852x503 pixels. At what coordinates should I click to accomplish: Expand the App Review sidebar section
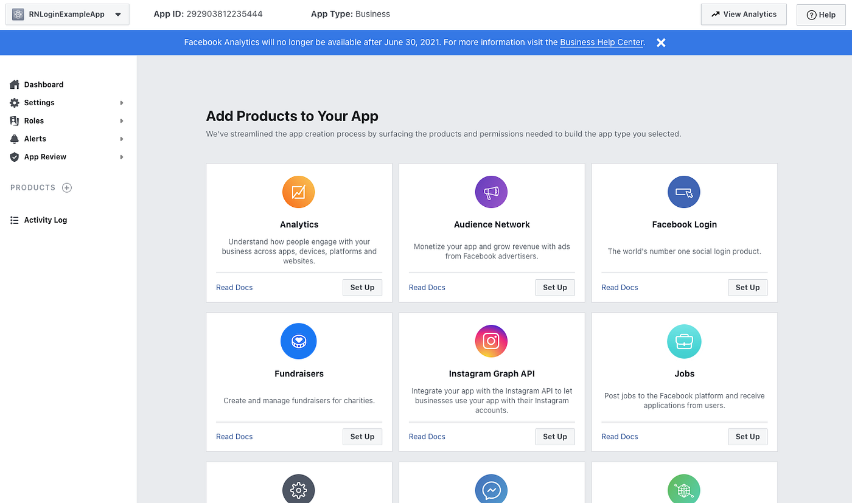tap(68, 157)
